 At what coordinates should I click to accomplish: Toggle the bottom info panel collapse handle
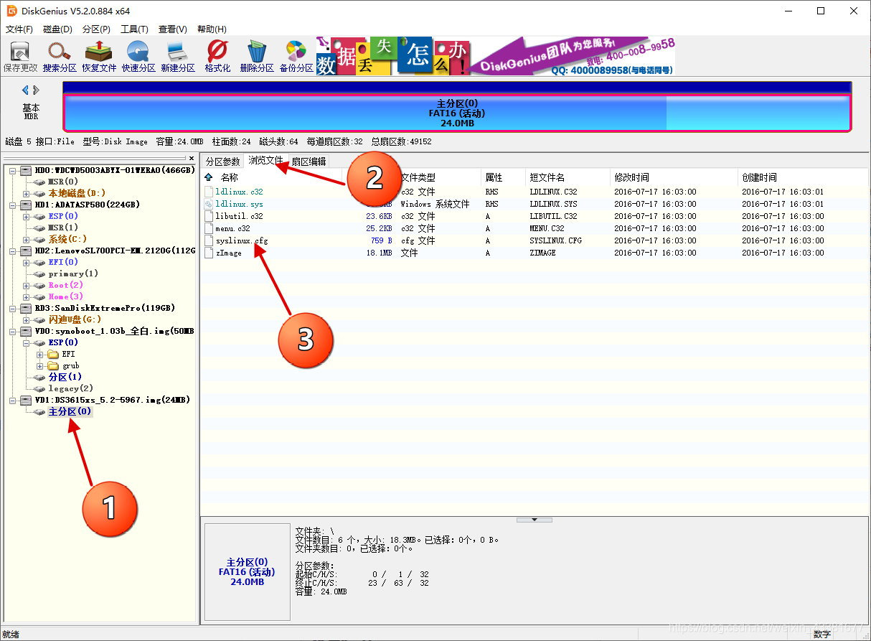(x=534, y=520)
